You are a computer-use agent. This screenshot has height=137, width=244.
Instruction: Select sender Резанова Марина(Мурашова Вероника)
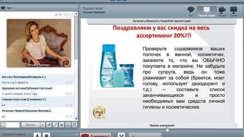point(26,111)
